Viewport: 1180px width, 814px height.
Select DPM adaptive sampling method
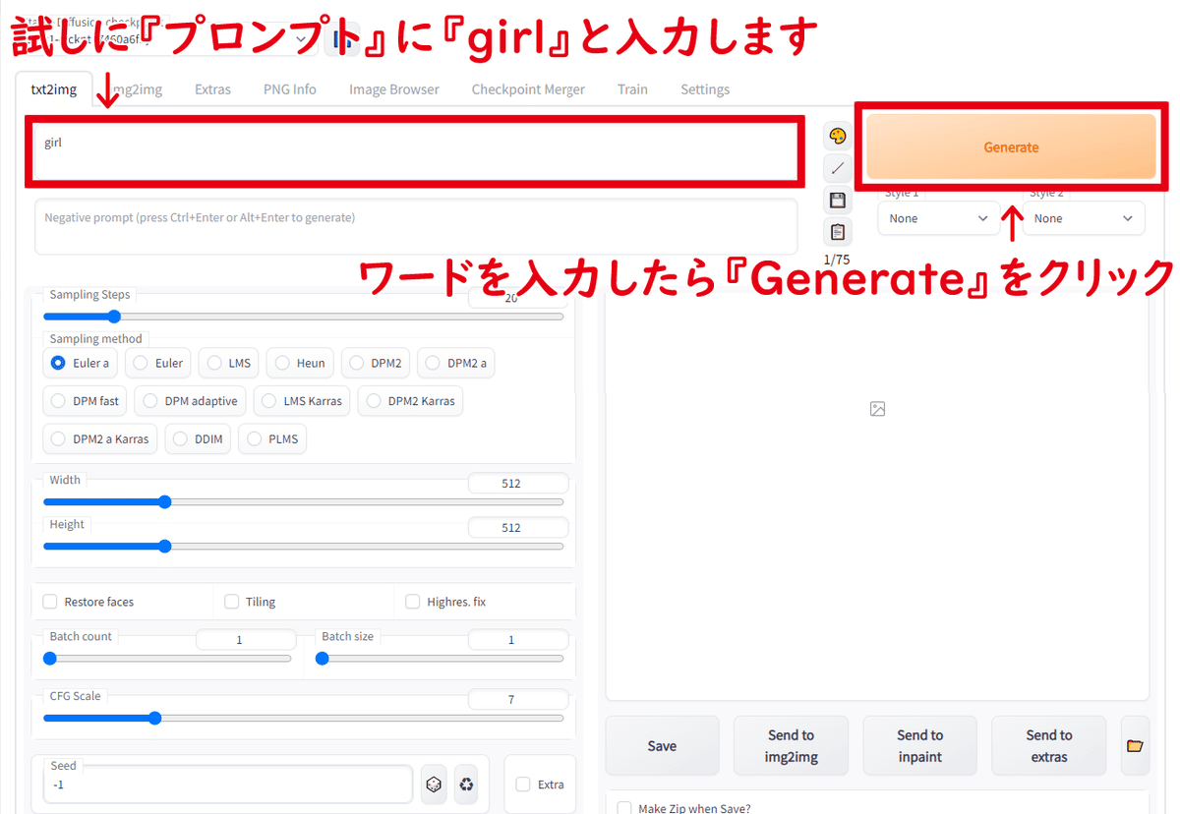190,401
